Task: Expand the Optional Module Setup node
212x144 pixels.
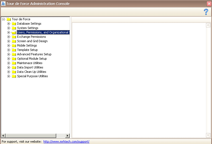Action: [x=9, y=59]
